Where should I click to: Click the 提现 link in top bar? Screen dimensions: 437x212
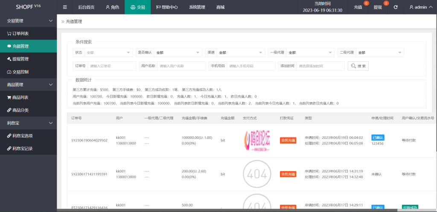[378, 7]
